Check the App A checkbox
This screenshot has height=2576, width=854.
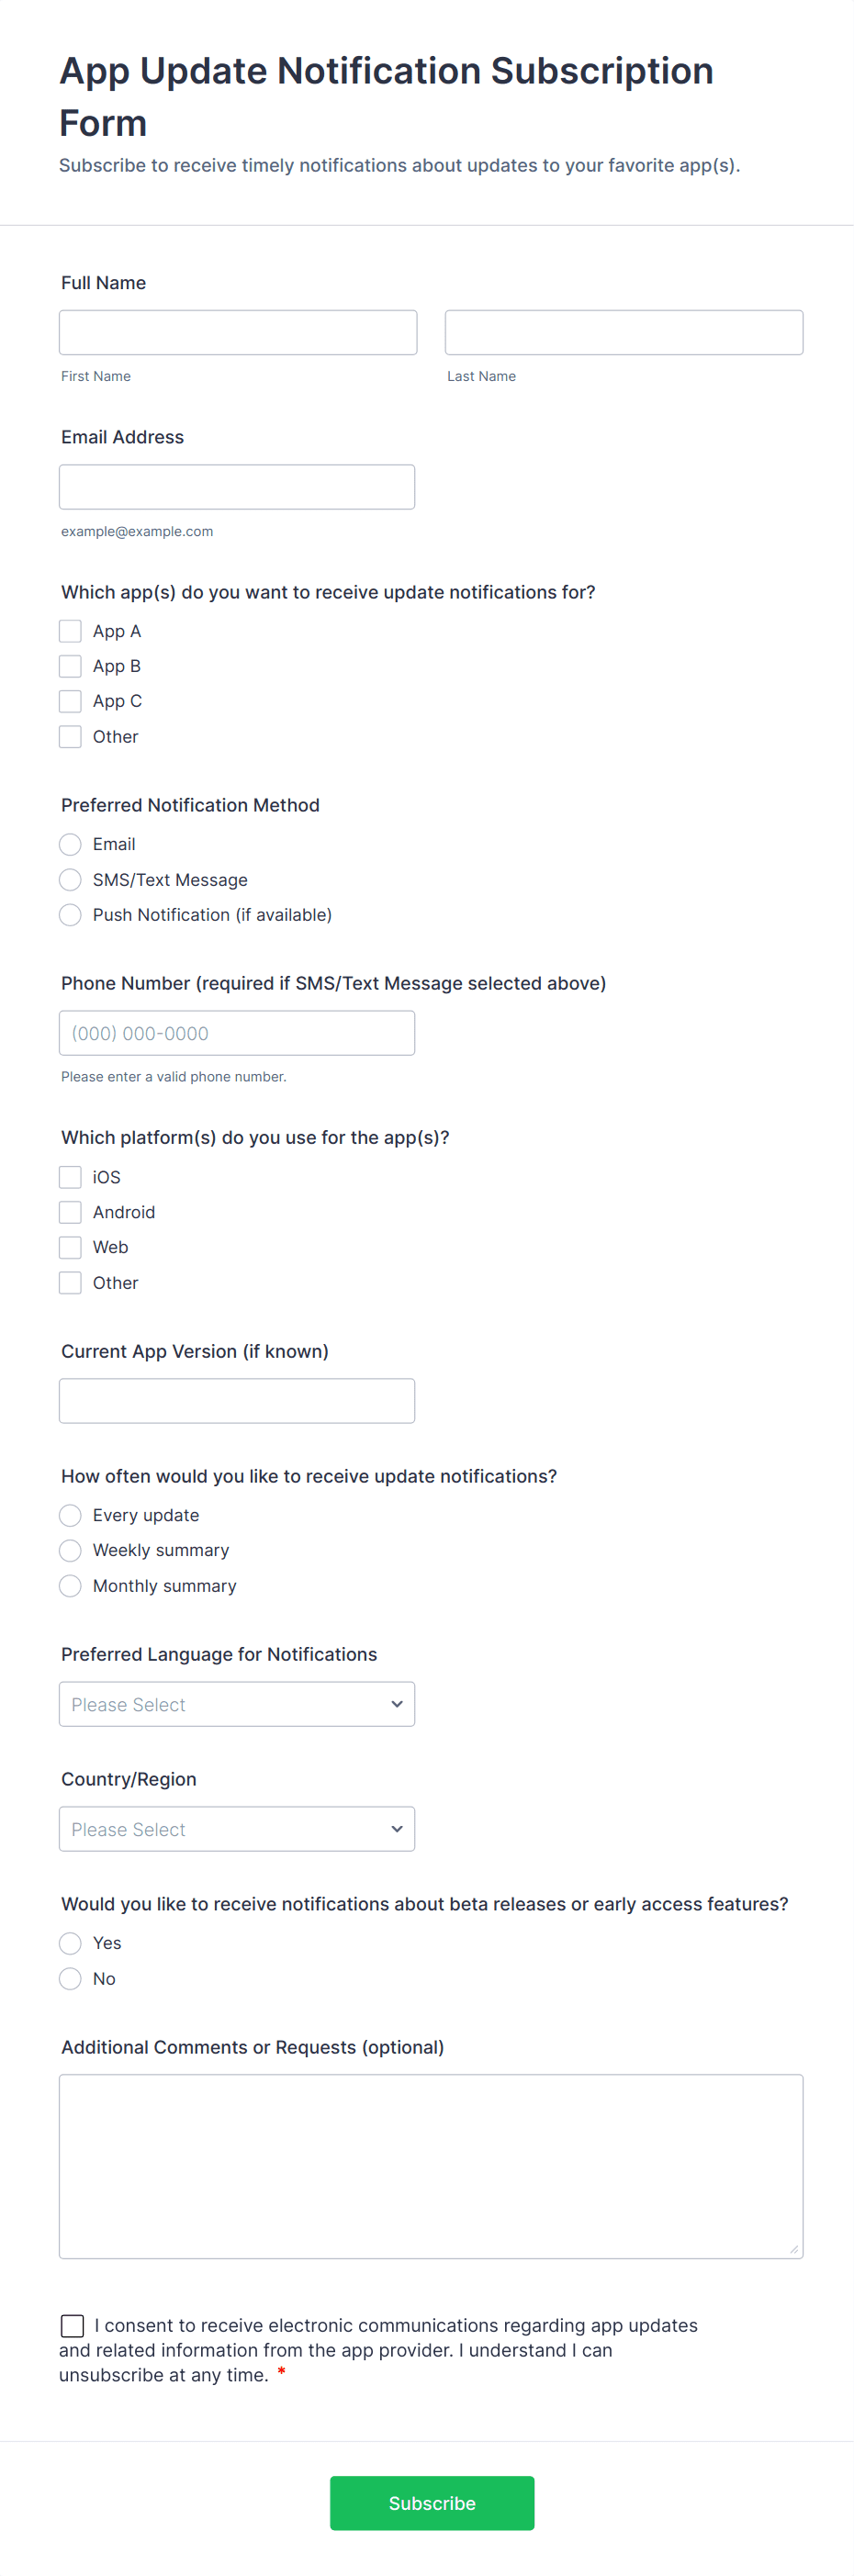pos(70,631)
